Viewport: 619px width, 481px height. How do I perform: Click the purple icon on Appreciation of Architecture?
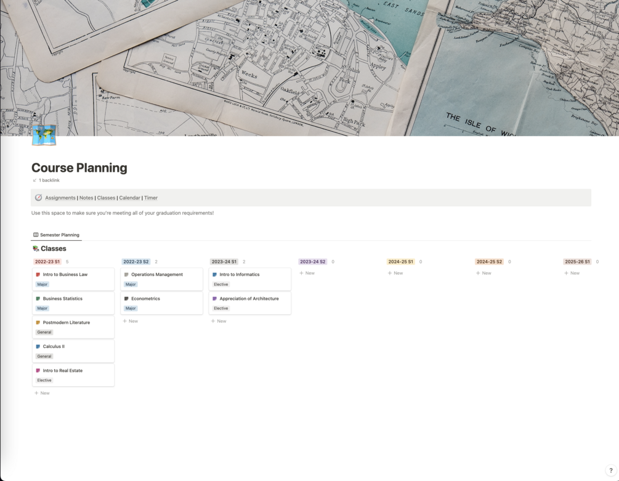(x=214, y=299)
